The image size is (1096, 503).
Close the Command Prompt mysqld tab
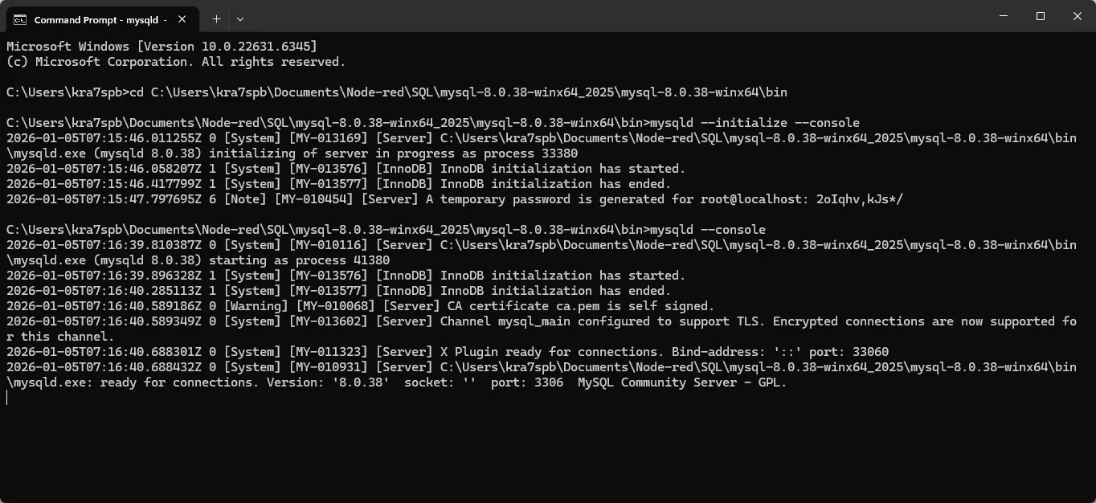(x=182, y=19)
